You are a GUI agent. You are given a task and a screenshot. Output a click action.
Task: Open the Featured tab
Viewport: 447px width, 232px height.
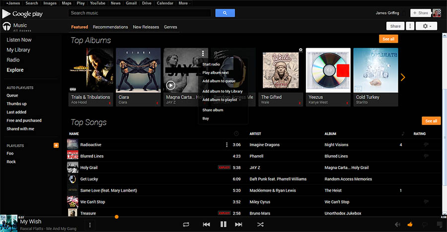pyautogui.click(x=79, y=27)
